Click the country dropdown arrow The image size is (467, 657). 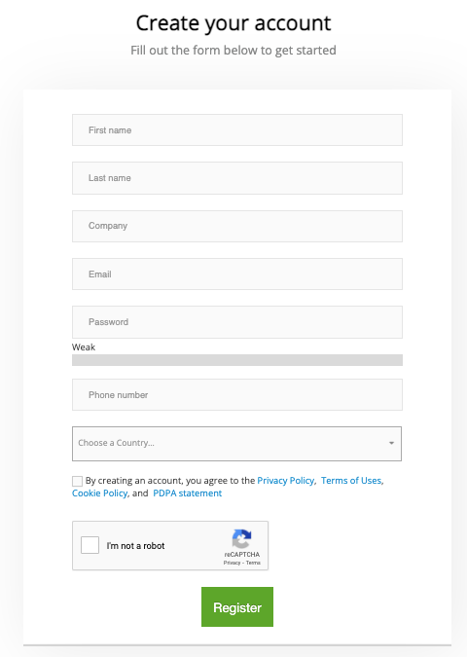click(391, 443)
